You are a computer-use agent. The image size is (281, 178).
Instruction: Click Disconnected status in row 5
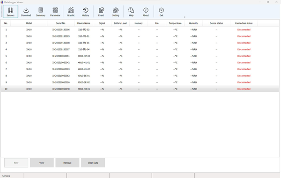pyautogui.click(x=244, y=56)
